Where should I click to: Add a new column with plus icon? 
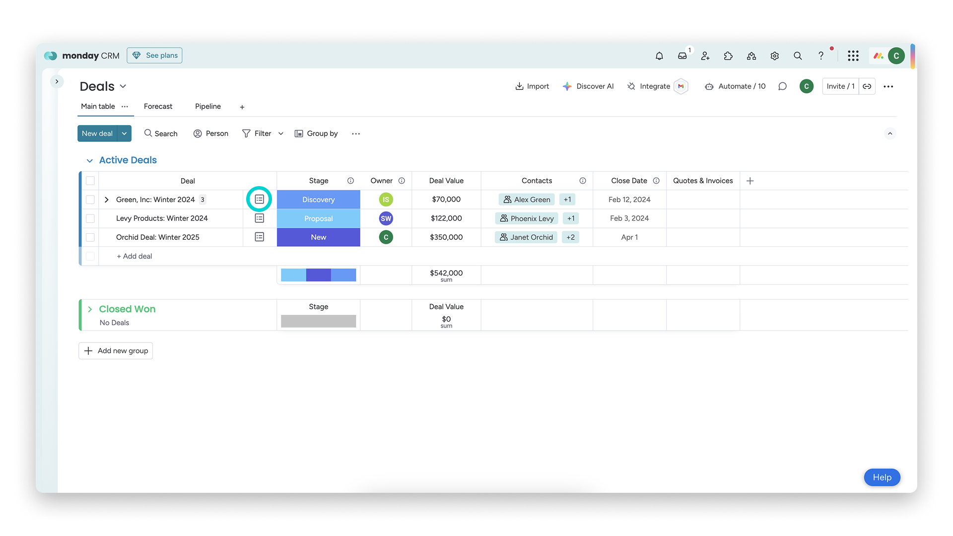pos(750,181)
